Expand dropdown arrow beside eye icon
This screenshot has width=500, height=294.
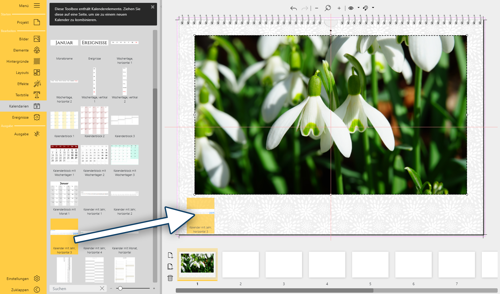point(358,8)
